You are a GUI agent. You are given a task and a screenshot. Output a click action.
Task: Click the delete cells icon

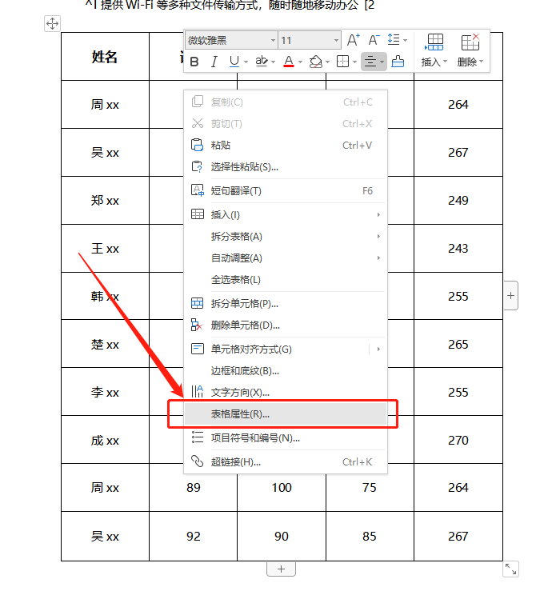click(196, 325)
